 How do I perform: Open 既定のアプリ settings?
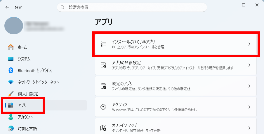(x=175, y=86)
